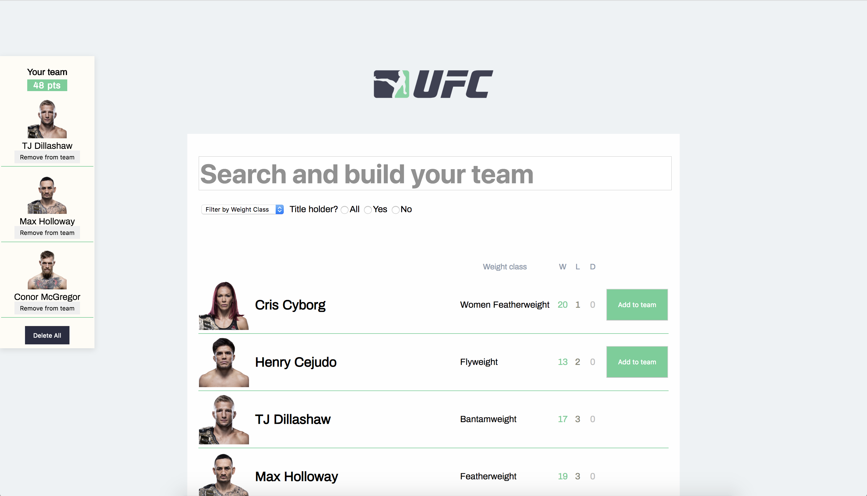The image size is (867, 496).
Task: Click Max Holloway fighter thumbnail
Action: coord(47,194)
